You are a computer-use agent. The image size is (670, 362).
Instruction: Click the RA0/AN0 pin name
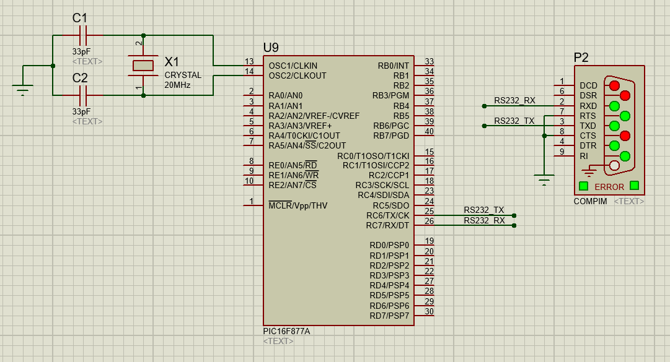tap(286, 95)
